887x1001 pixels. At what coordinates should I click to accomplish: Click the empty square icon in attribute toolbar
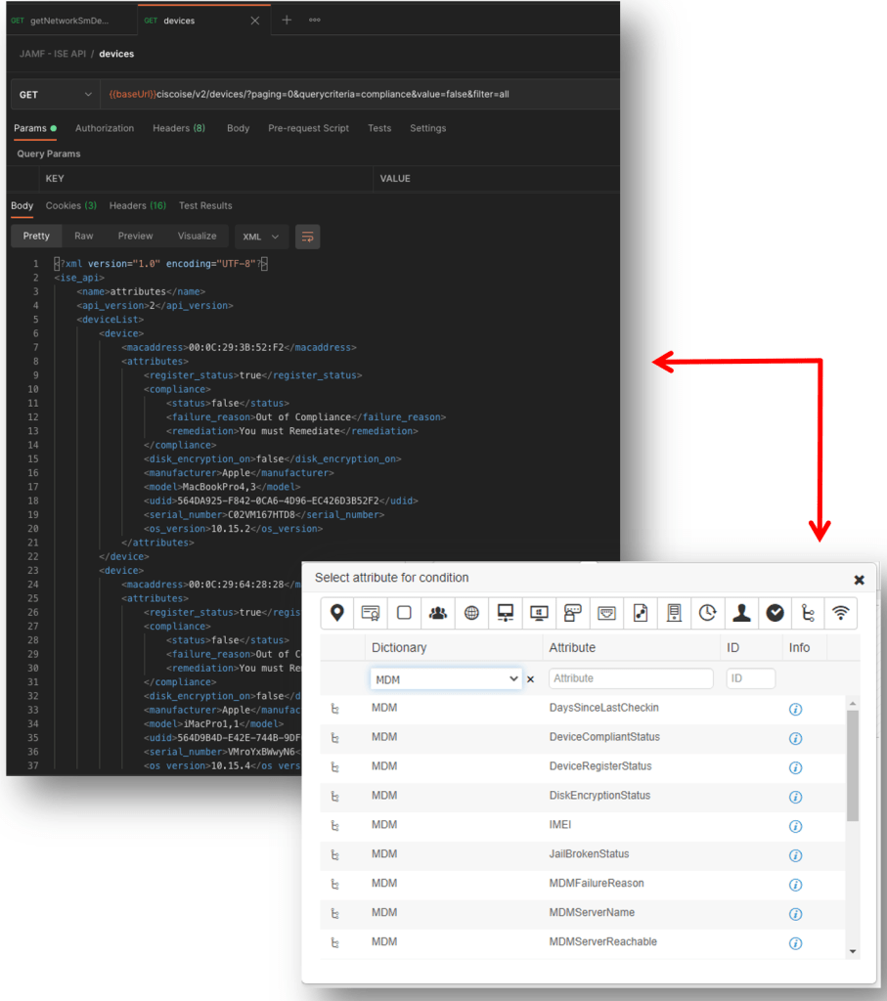tap(404, 613)
